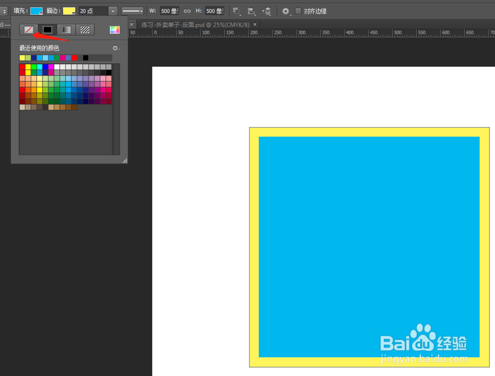
Task: Link shape width and height
Action: [x=187, y=11]
